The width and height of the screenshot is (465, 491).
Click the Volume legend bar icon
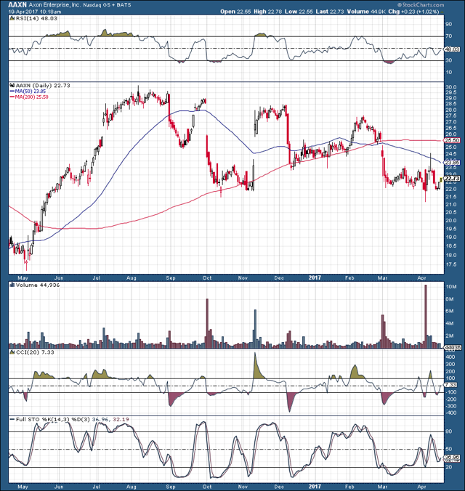click(x=12, y=285)
